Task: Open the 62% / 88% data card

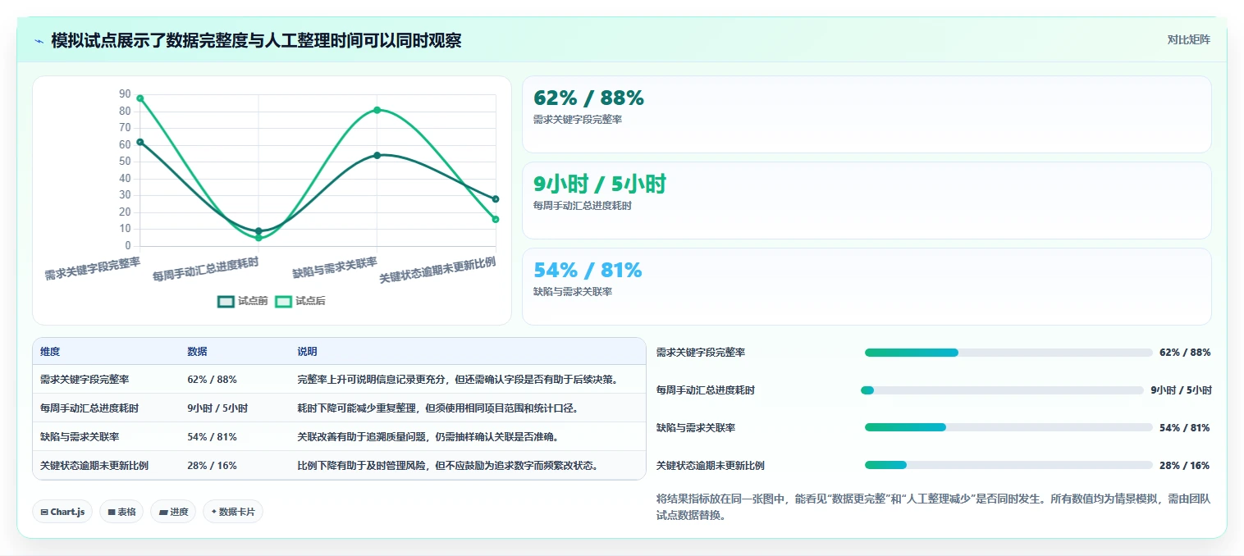Action: (x=867, y=115)
